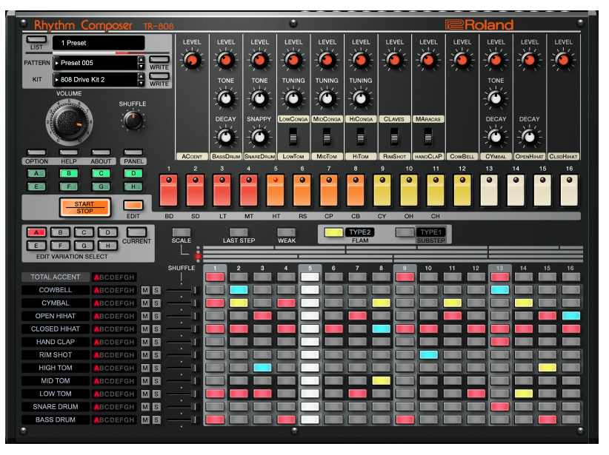Click the Accent LEVEL knob
This screenshot has height=455, width=609.
tap(192, 60)
